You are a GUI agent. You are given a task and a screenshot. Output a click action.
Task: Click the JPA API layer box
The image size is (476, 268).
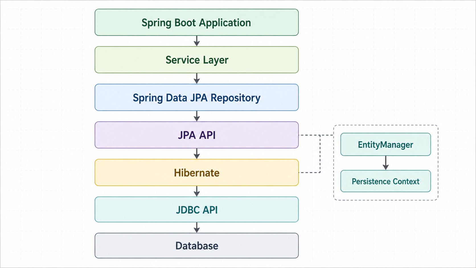pyautogui.click(x=196, y=135)
